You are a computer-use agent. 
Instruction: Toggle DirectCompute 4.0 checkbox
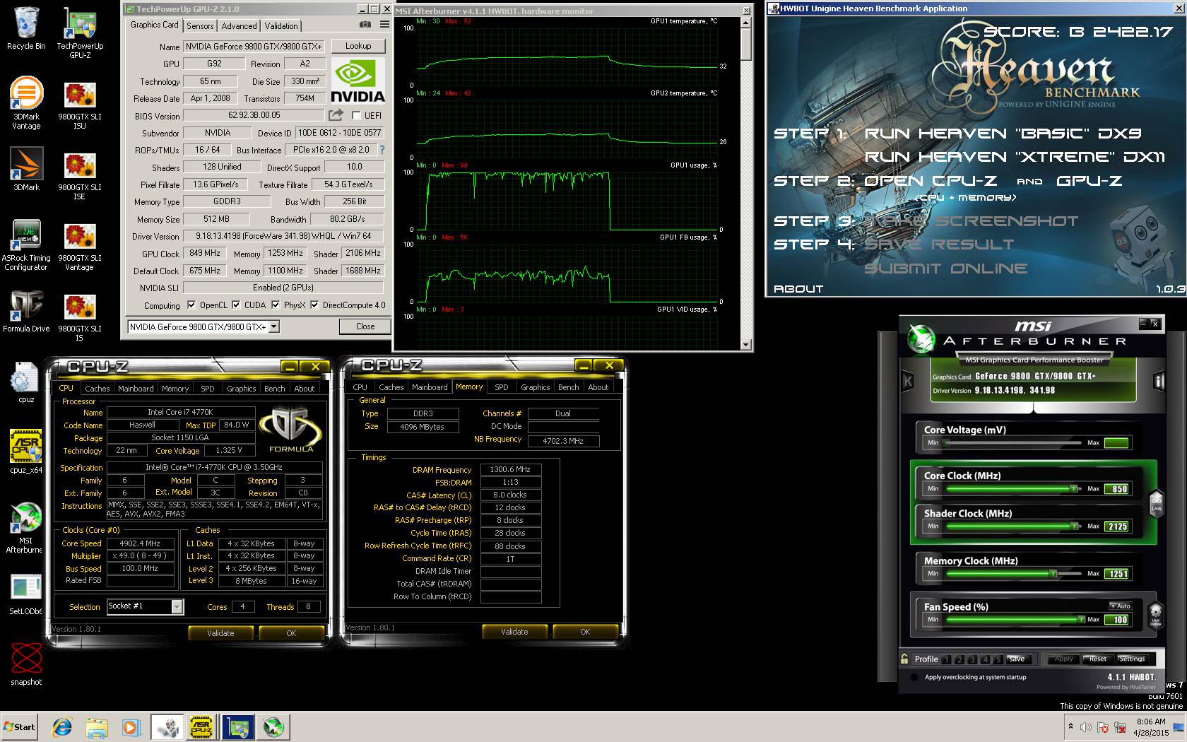pos(314,305)
